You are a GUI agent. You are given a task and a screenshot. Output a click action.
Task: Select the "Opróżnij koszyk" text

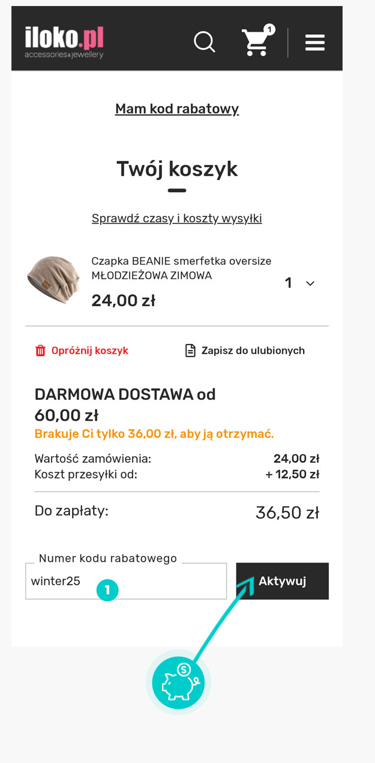click(x=89, y=351)
